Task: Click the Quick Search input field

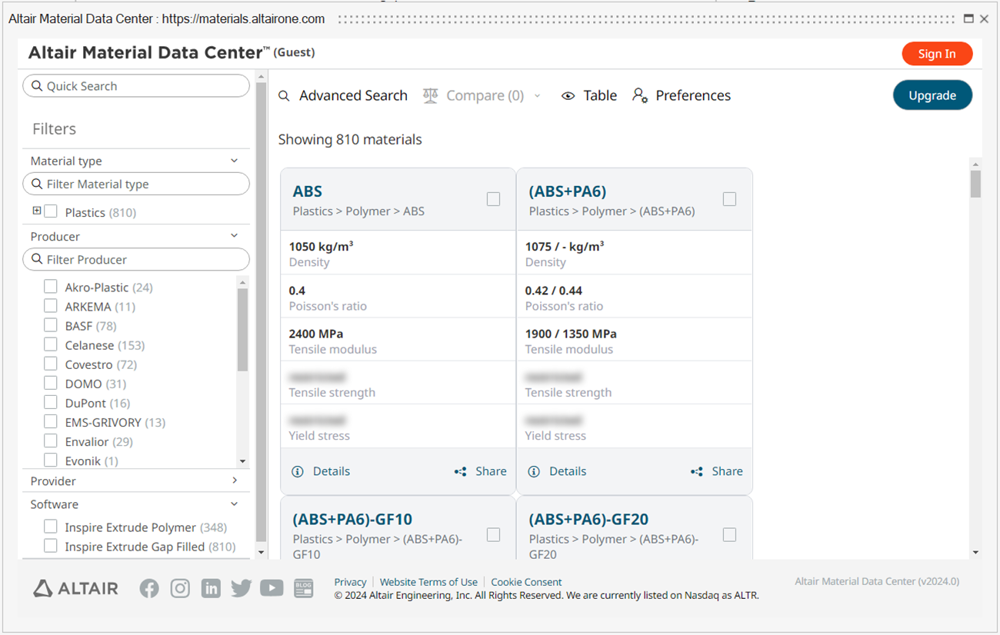Action: pos(136,86)
